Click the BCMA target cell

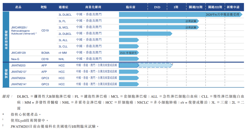[x=46, y=53]
